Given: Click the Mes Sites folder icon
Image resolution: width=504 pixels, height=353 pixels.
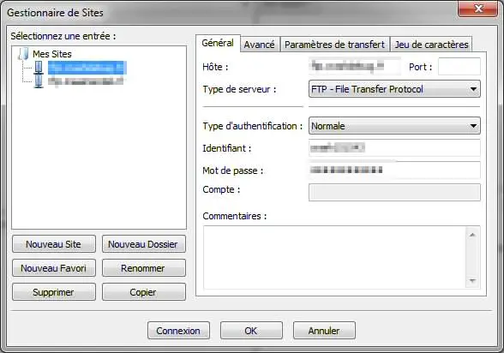Looking at the screenshot, I should [23, 54].
